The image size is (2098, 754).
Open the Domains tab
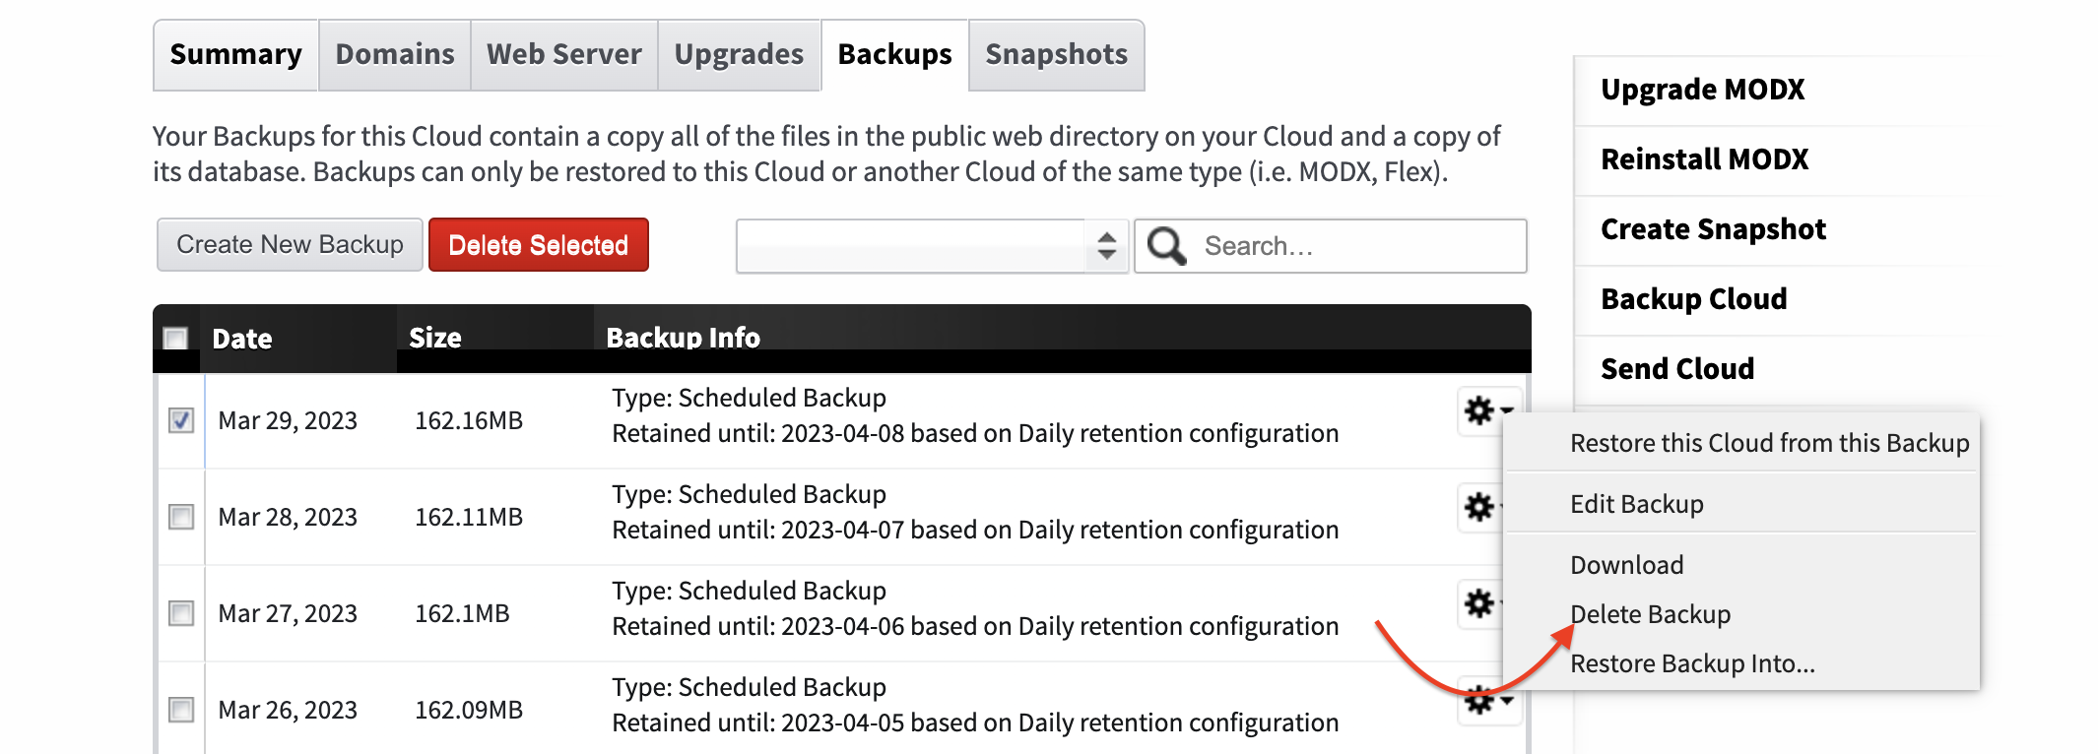pyautogui.click(x=393, y=55)
